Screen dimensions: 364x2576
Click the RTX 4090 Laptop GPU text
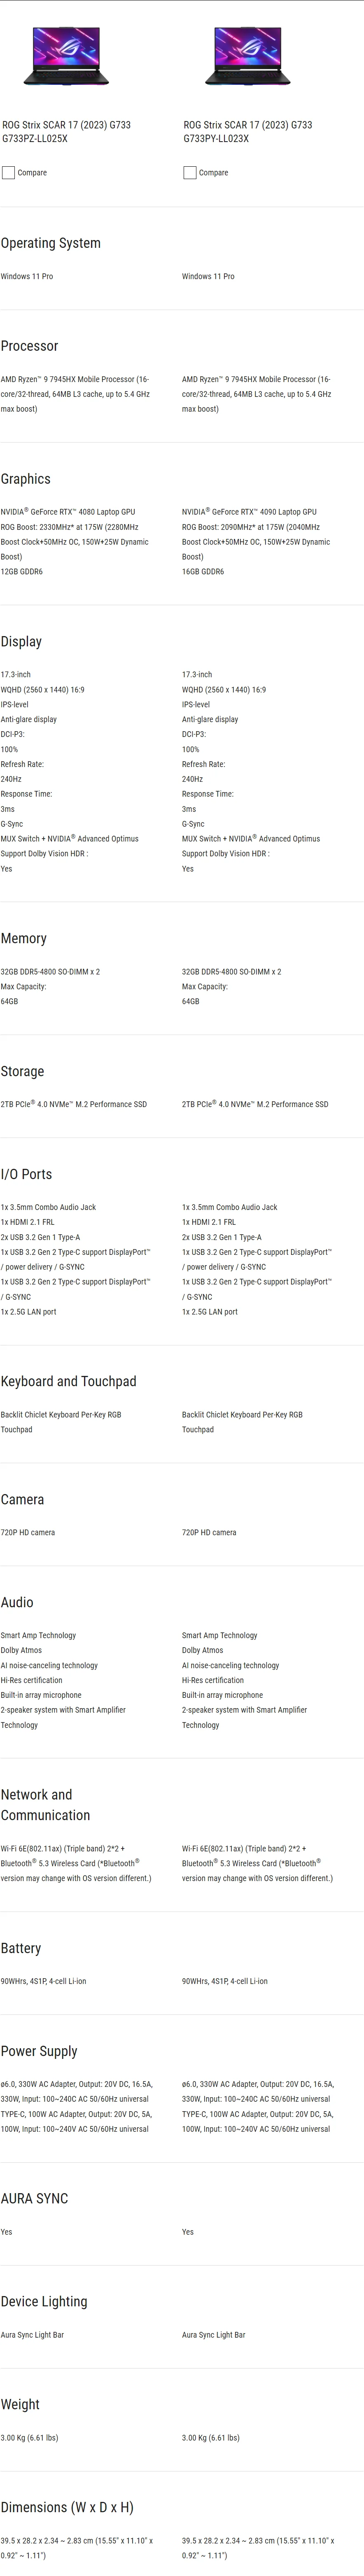tap(249, 512)
